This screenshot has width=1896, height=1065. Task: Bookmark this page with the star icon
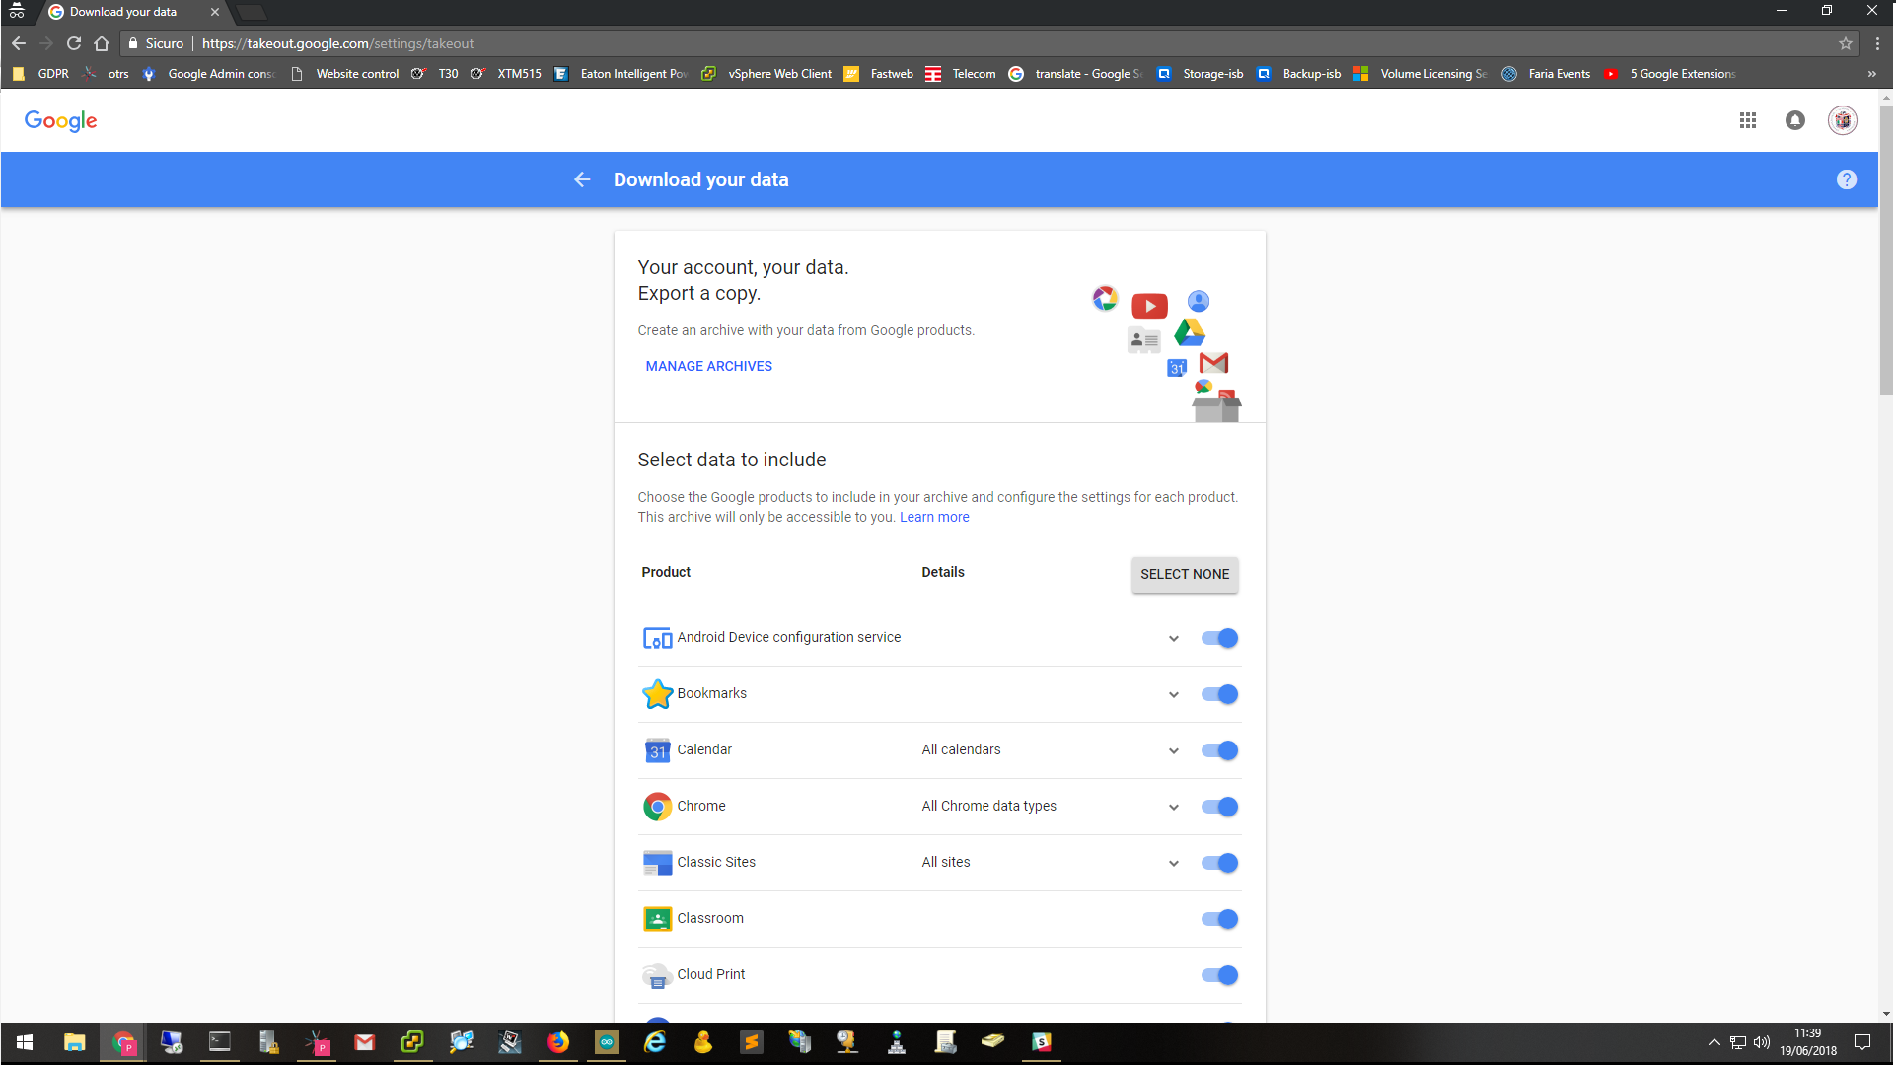pos(1846,43)
